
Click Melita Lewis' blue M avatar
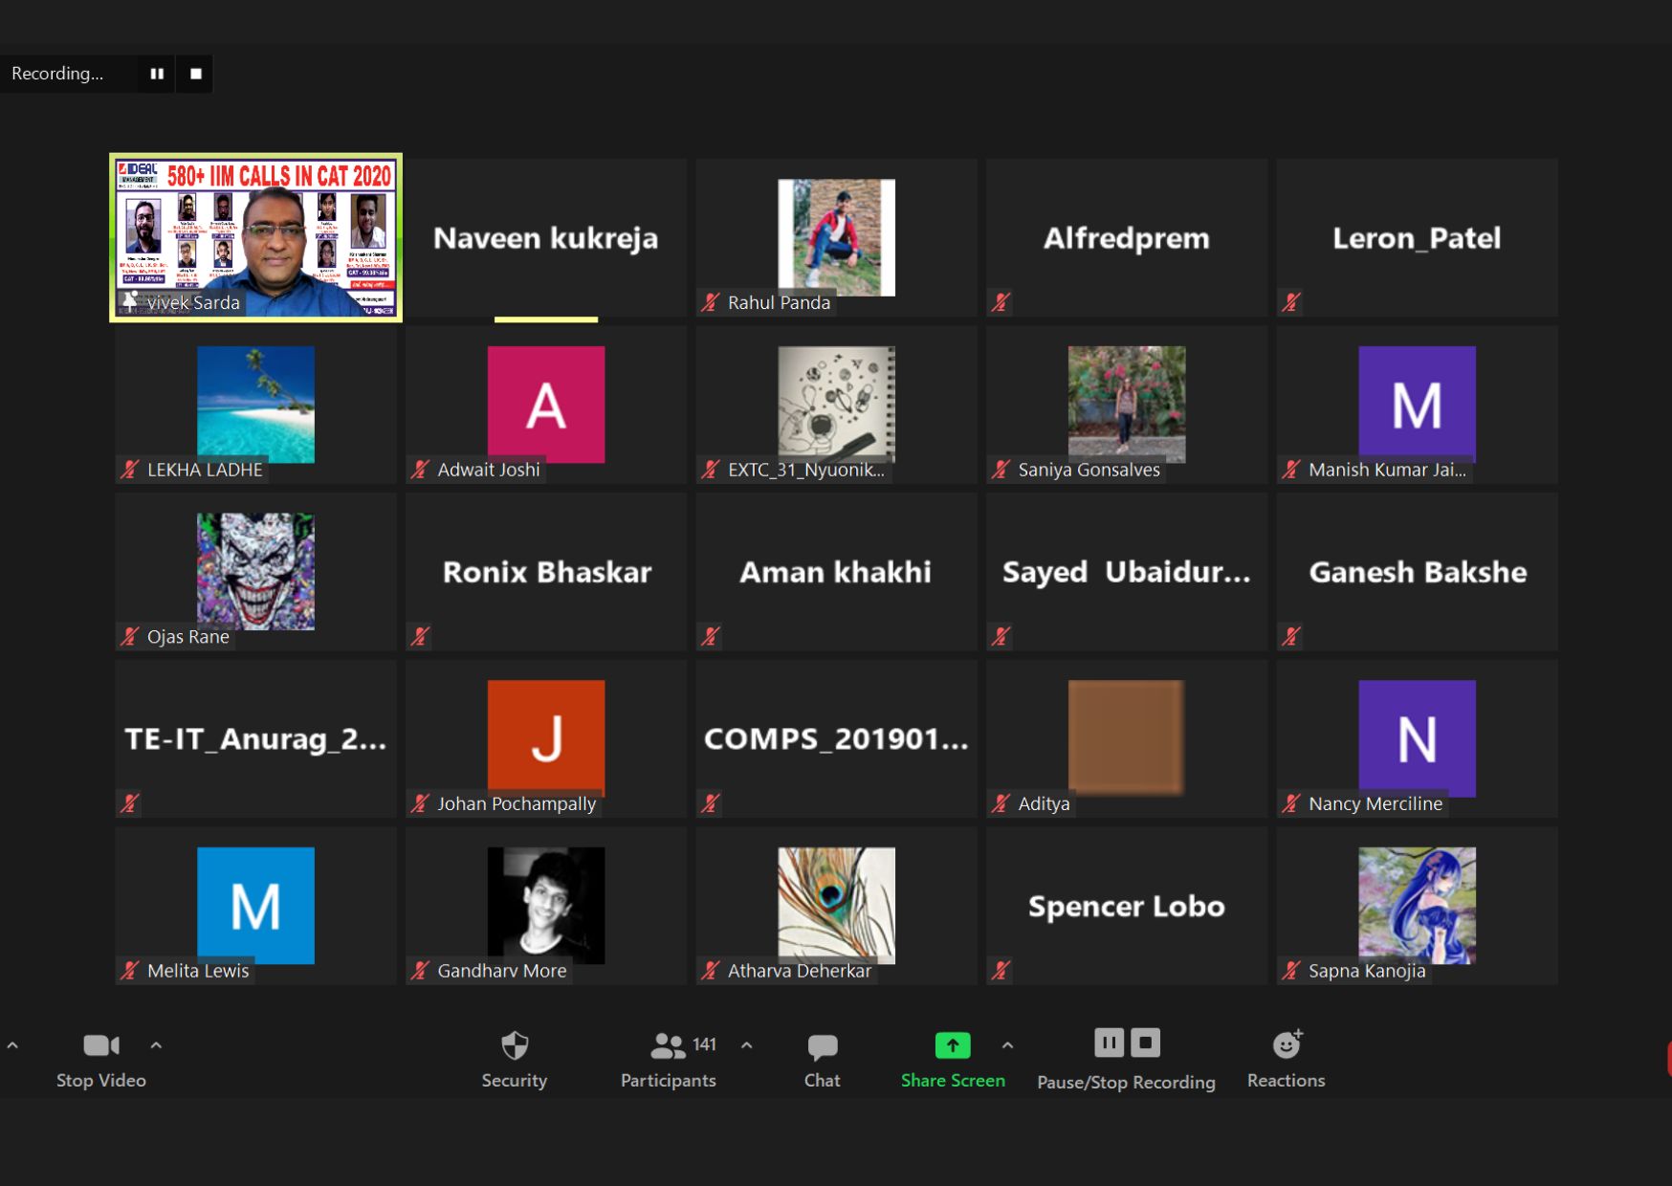255,905
